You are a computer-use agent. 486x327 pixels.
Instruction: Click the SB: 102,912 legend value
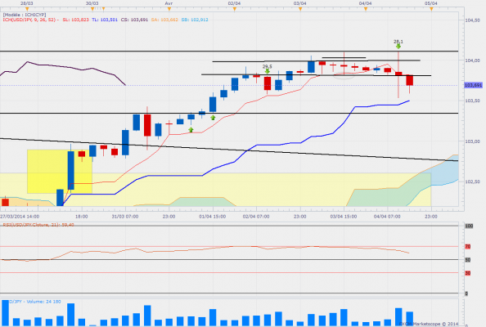[195, 20]
